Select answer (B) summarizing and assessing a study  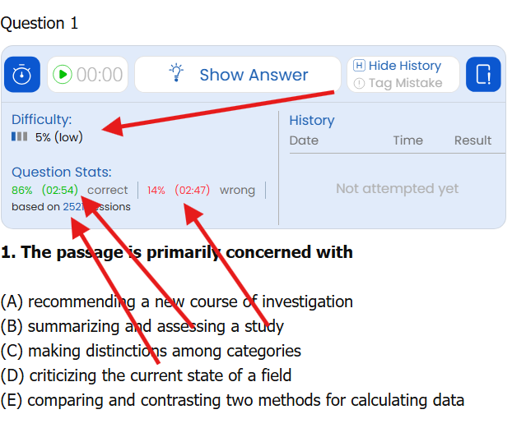[142, 326]
